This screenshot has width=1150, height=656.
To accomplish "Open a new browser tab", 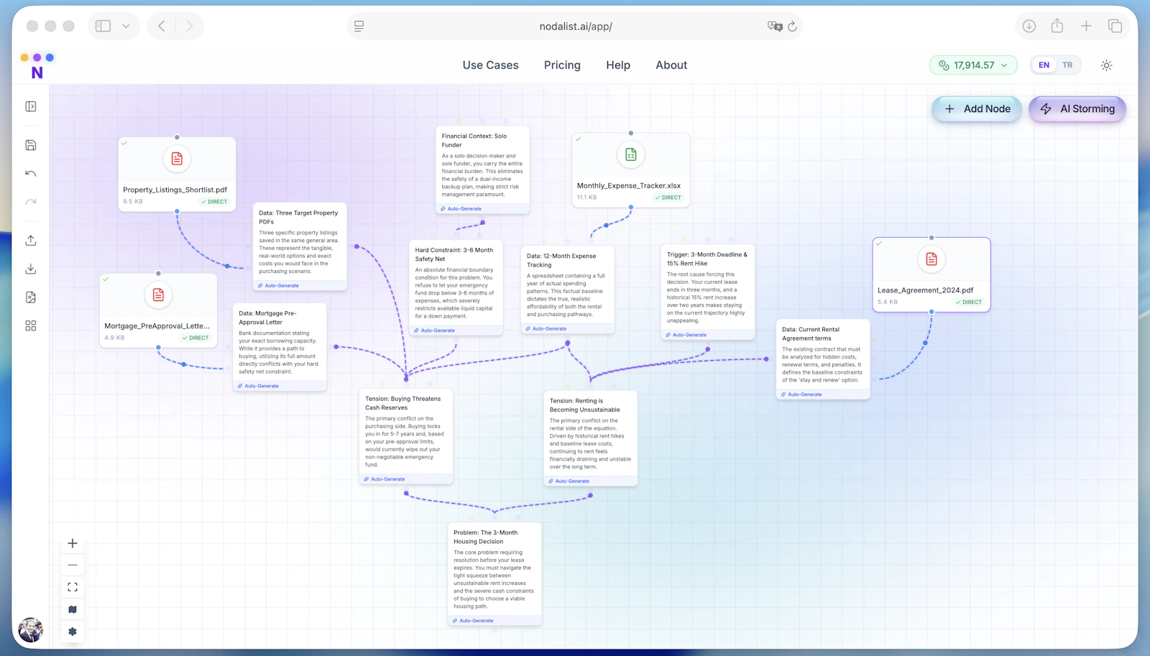I will pyautogui.click(x=1086, y=26).
